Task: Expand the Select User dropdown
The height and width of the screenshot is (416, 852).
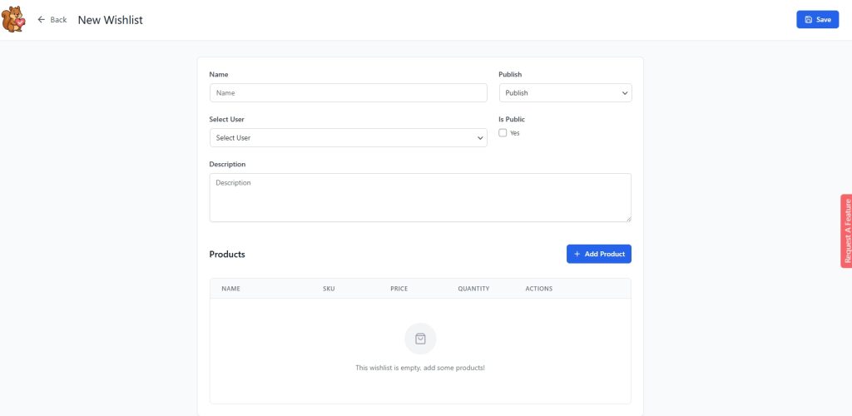Action: click(x=348, y=138)
